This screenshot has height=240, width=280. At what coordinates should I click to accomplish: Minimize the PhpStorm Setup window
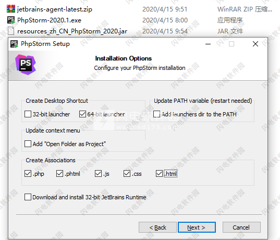[x=208, y=44]
